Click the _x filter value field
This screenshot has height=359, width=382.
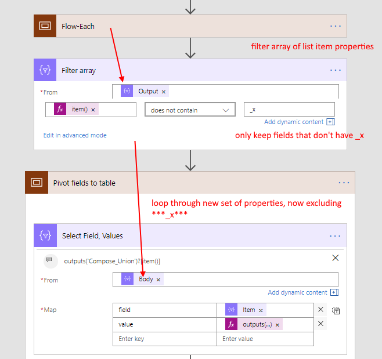click(x=289, y=110)
